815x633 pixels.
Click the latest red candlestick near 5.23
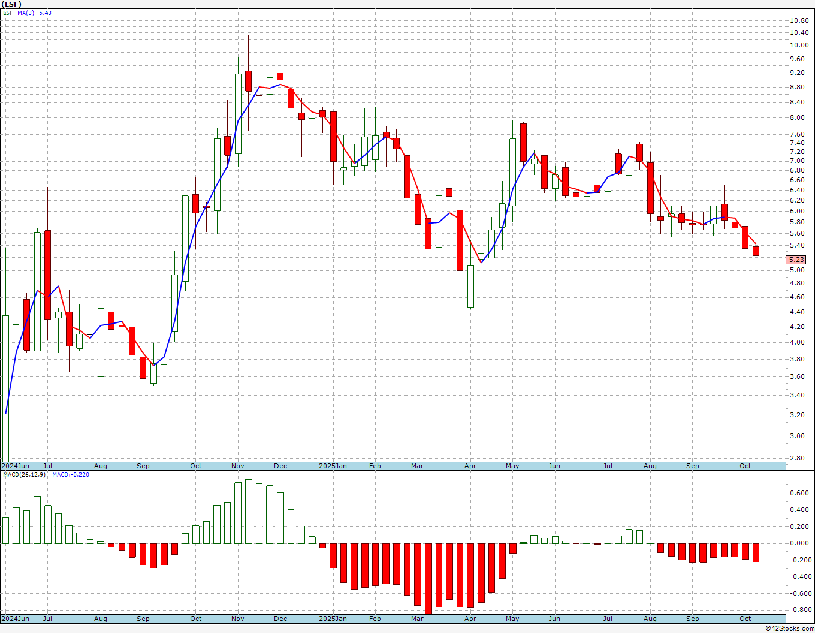[x=756, y=251]
